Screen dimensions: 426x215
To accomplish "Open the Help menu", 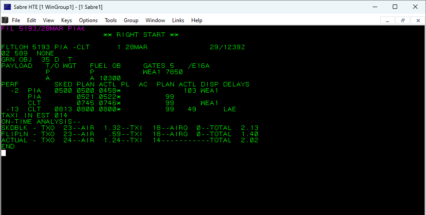I will pyautogui.click(x=197, y=20).
